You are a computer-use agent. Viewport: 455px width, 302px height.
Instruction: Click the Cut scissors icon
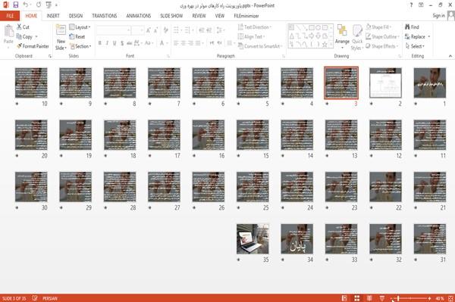[x=20, y=27]
